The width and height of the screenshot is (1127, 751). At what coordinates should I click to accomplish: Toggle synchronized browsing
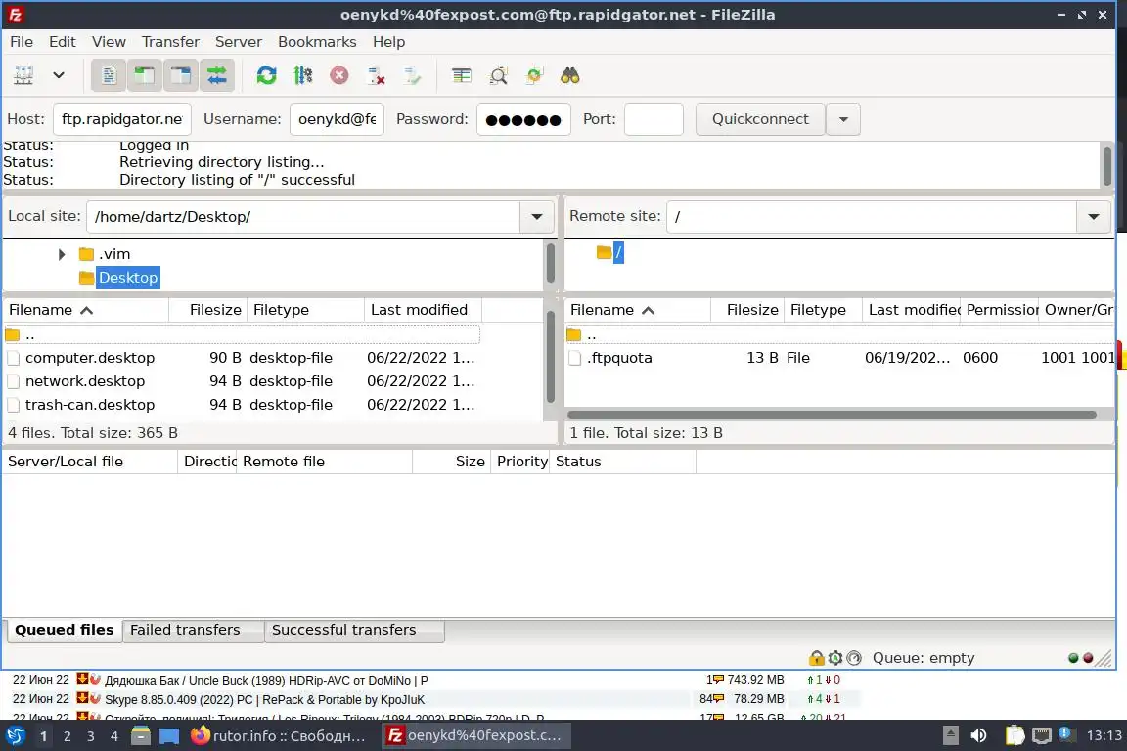pos(534,75)
